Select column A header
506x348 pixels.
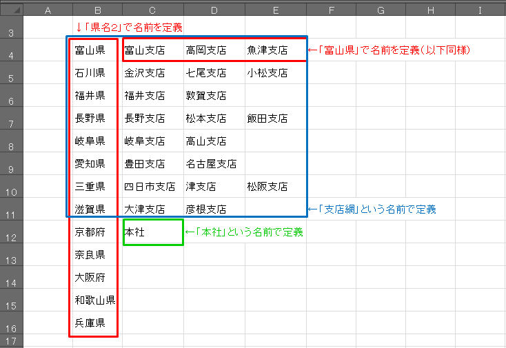(48, 10)
